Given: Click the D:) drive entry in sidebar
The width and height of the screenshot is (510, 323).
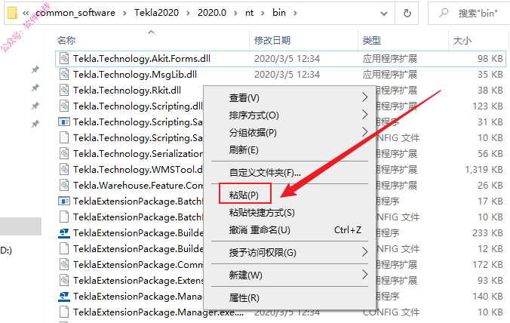Looking at the screenshot, I should 6,251.
